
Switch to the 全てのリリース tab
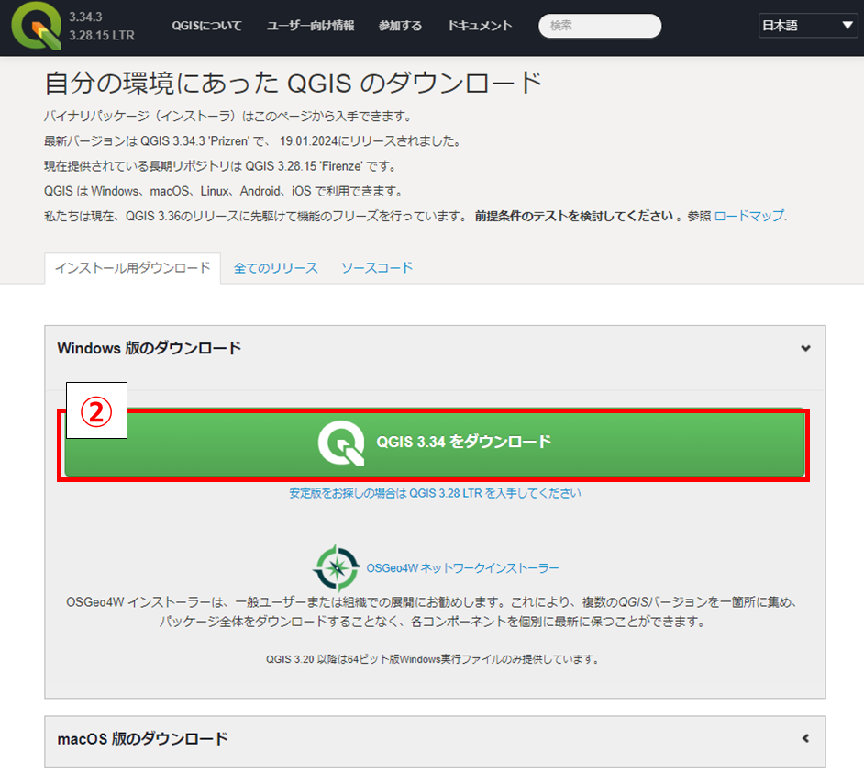[275, 268]
